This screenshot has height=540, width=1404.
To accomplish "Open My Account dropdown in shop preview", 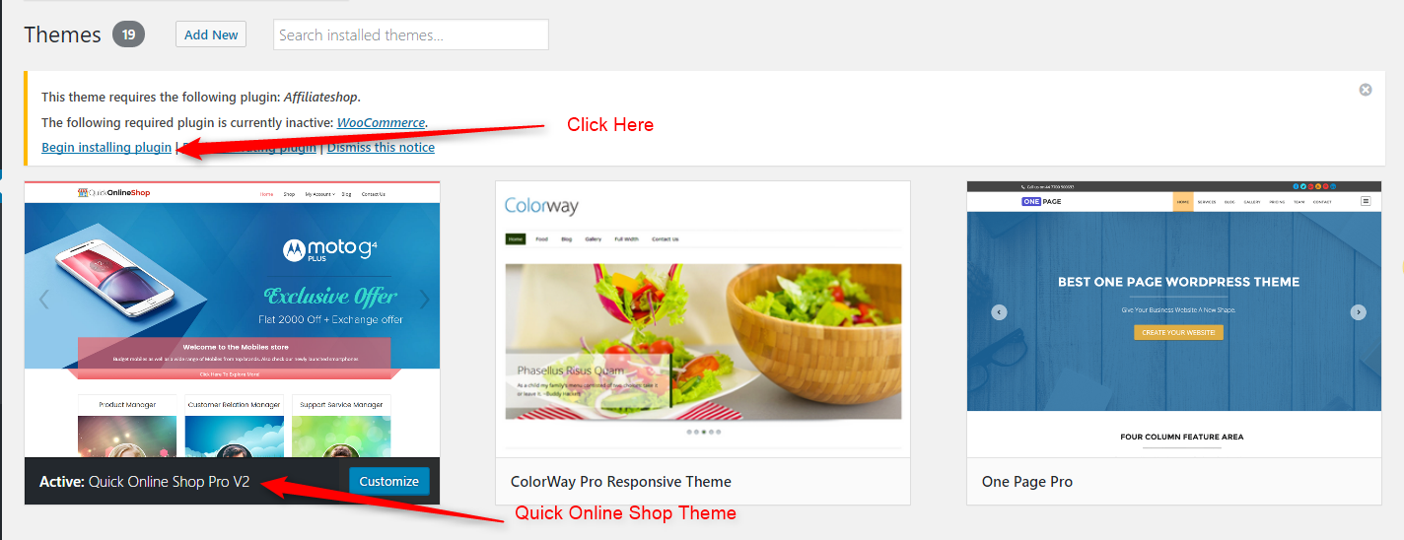I will 319,194.
